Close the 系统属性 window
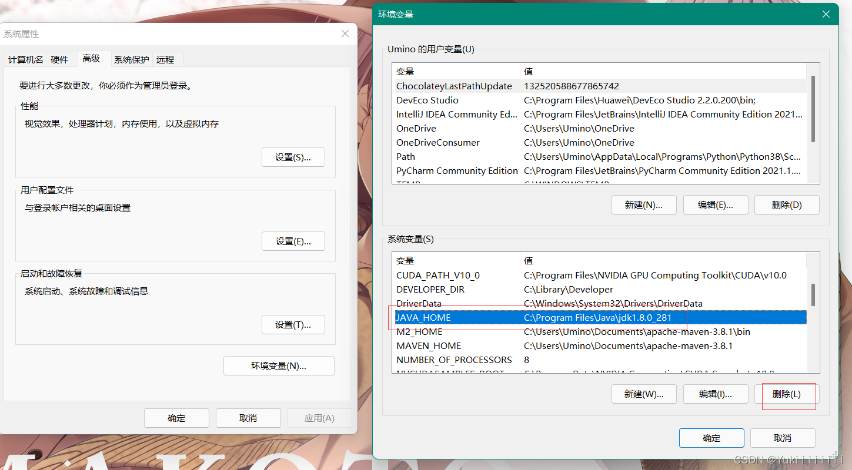Image resolution: width=852 pixels, height=470 pixels. pos(345,33)
